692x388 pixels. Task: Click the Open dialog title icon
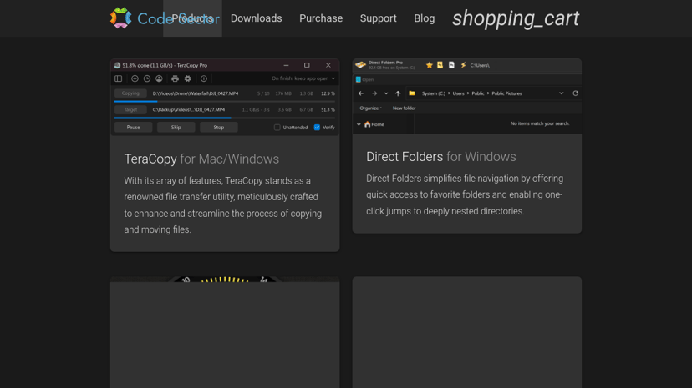[359, 80]
